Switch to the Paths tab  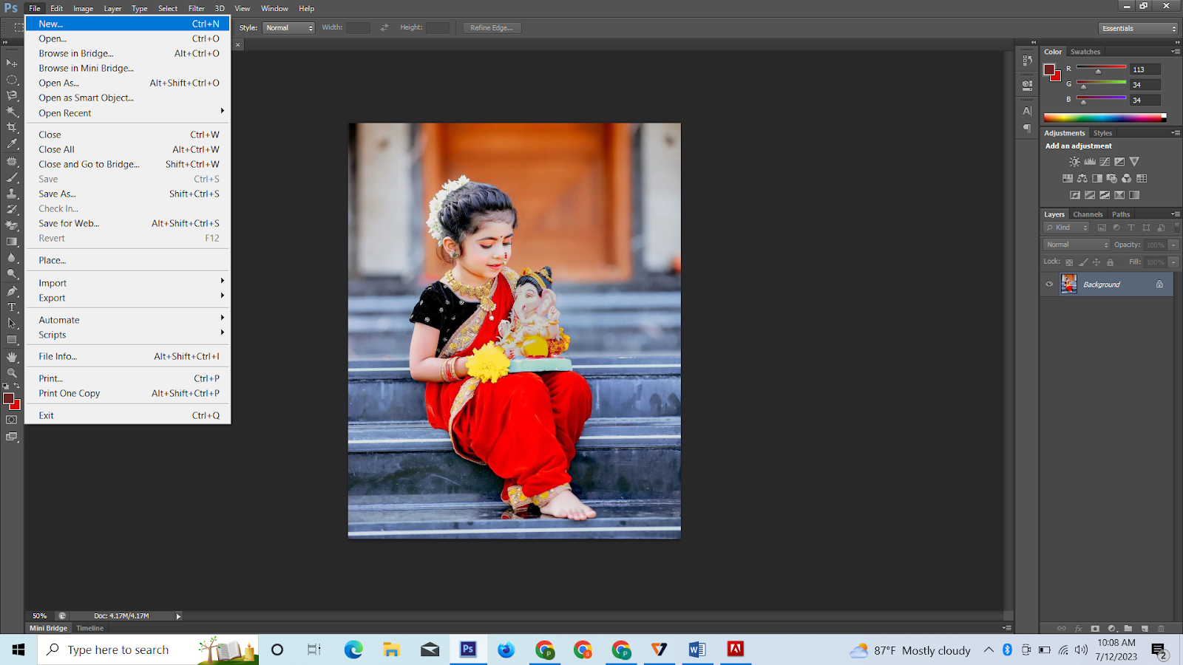[x=1121, y=214]
